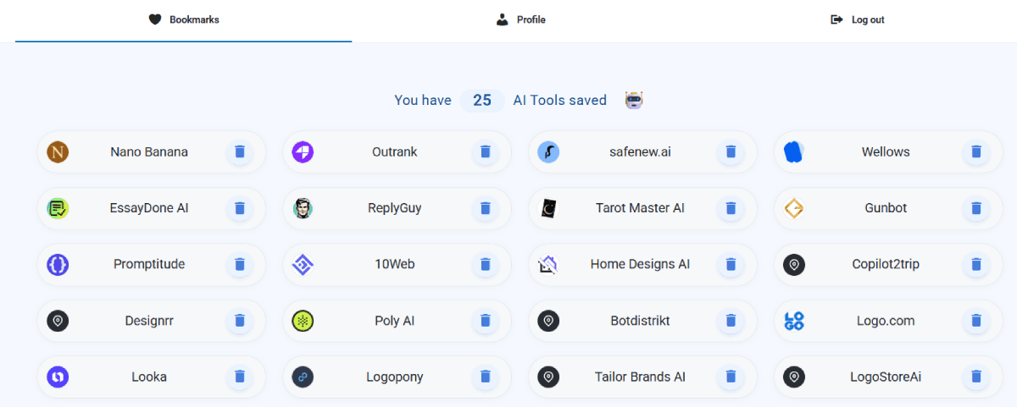
Task: Delete the Tarot Master AI bookmark
Action: [x=731, y=208]
